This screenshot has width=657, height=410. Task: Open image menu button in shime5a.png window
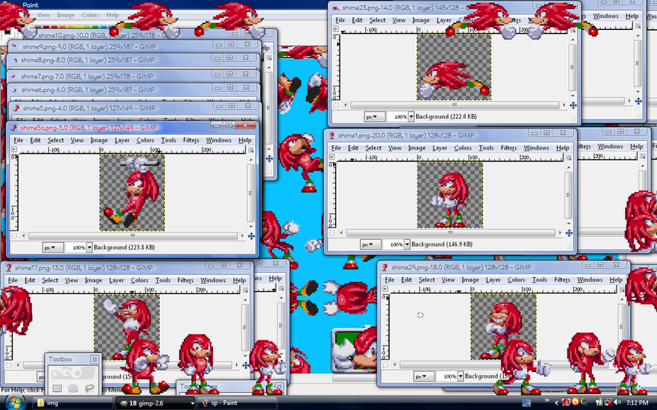click(15, 150)
